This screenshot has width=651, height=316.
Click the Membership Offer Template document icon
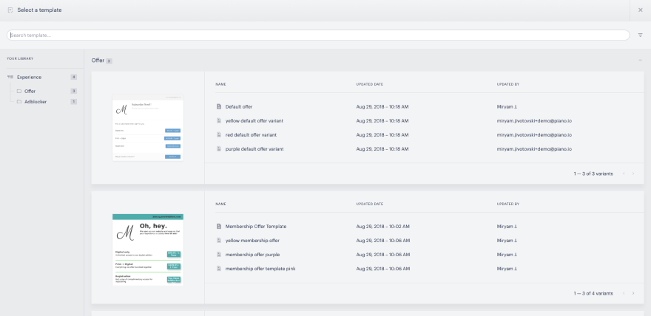pyautogui.click(x=218, y=226)
